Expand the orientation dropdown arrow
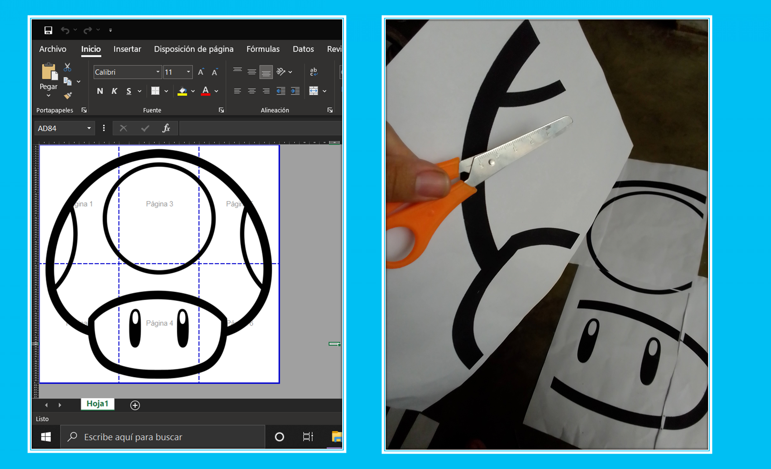The image size is (771, 469). 290,72
